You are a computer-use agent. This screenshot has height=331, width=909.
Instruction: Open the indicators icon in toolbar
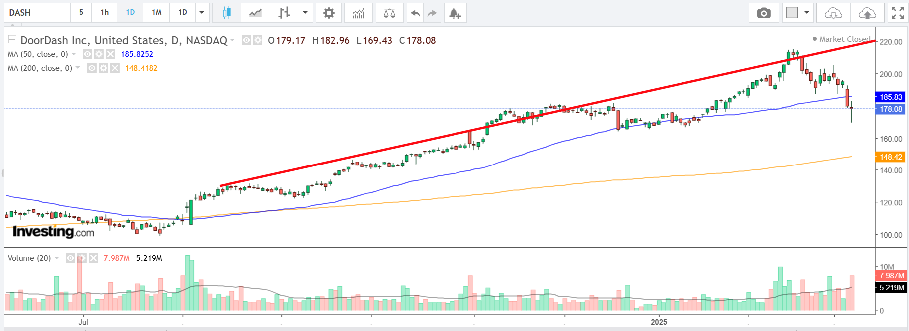click(x=358, y=13)
